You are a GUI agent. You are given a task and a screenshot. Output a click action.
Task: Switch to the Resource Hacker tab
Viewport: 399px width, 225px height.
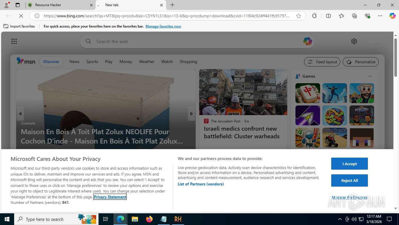pyautogui.click(x=60, y=5)
